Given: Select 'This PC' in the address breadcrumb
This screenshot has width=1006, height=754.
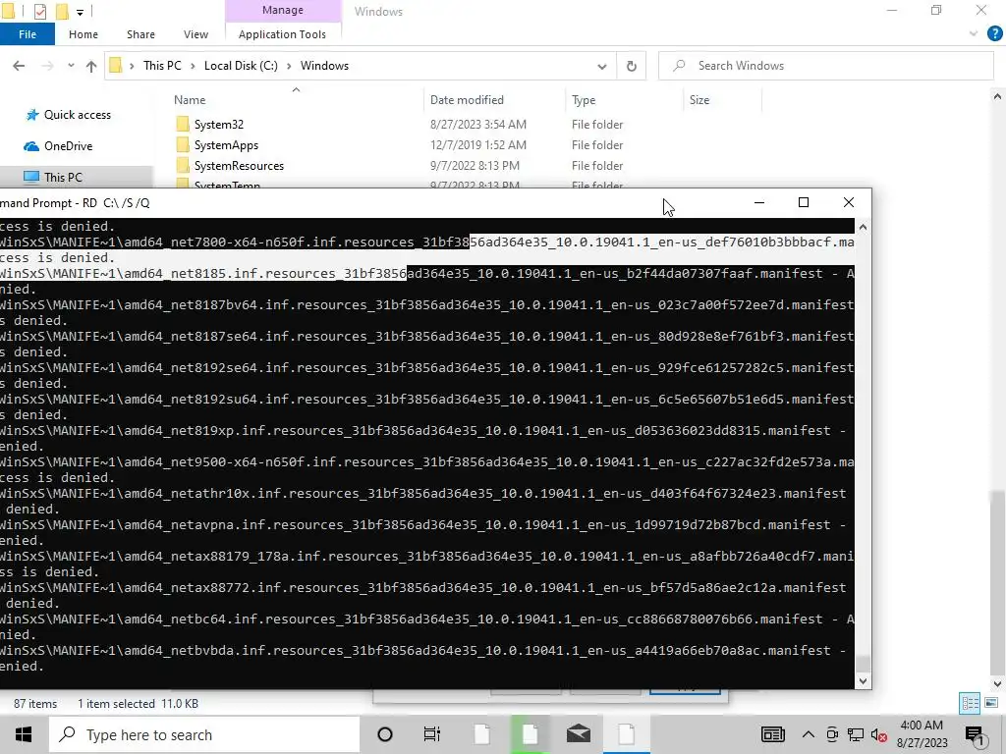Looking at the screenshot, I should [x=162, y=66].
